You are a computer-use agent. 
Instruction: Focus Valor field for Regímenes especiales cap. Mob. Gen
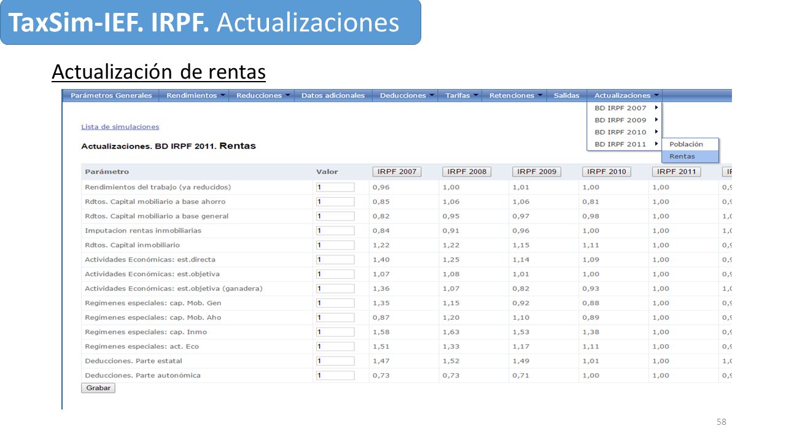(335, 303)
